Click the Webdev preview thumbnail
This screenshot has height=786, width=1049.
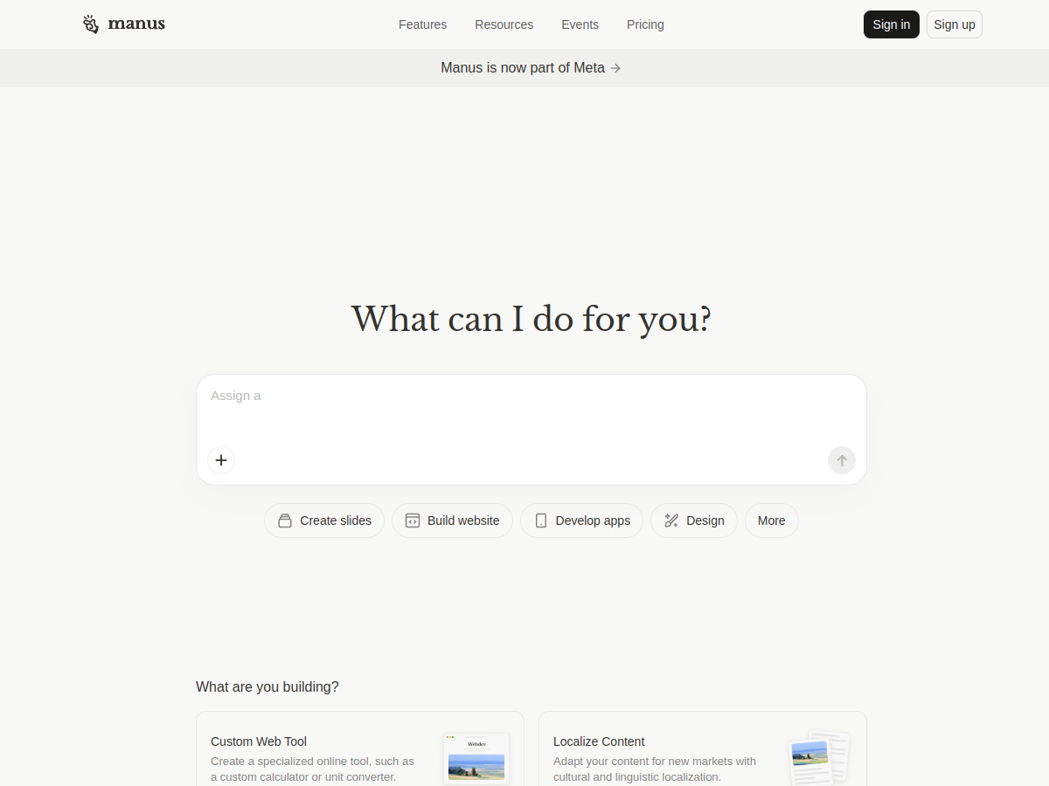click(x=476, y=758)
